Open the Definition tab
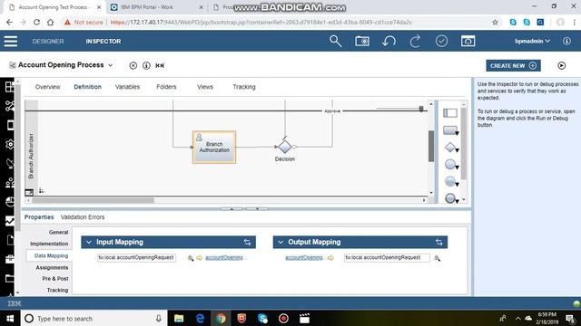The height and width of the screenshot is (326, 581). coord(87,87)
